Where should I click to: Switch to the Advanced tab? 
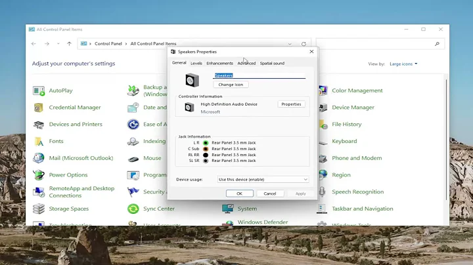pyautogui.click(x=246, y=63)
